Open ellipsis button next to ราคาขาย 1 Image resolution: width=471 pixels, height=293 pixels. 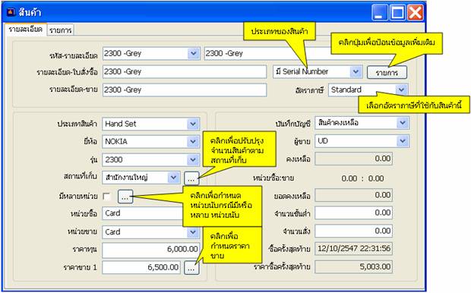(x=191, y=267)
